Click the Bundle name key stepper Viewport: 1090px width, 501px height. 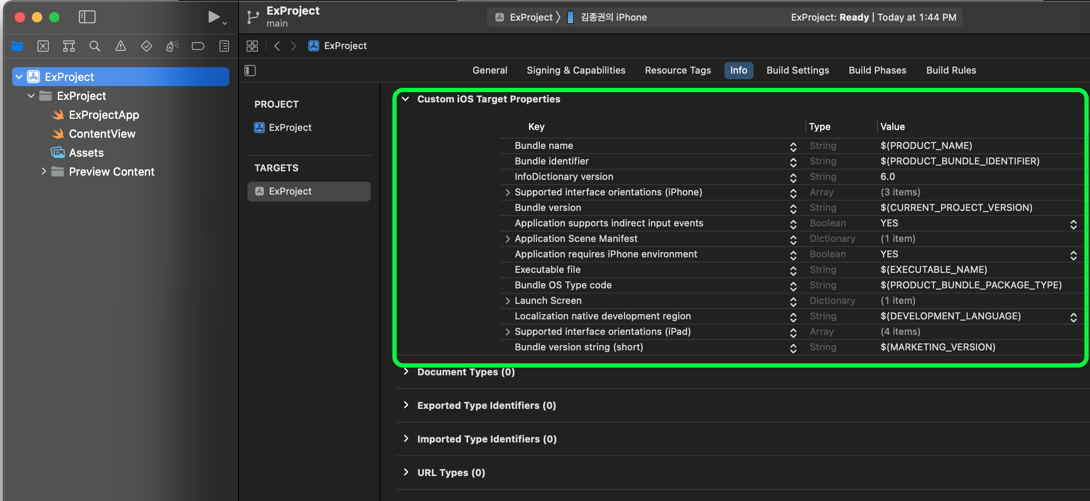pyautogui.click(x=793, y=146)
